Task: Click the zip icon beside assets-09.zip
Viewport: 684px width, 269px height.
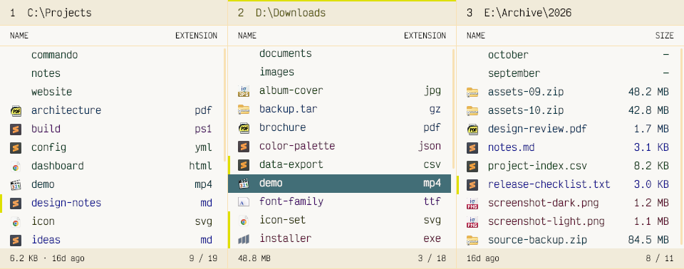Action: tap(472, 92)
